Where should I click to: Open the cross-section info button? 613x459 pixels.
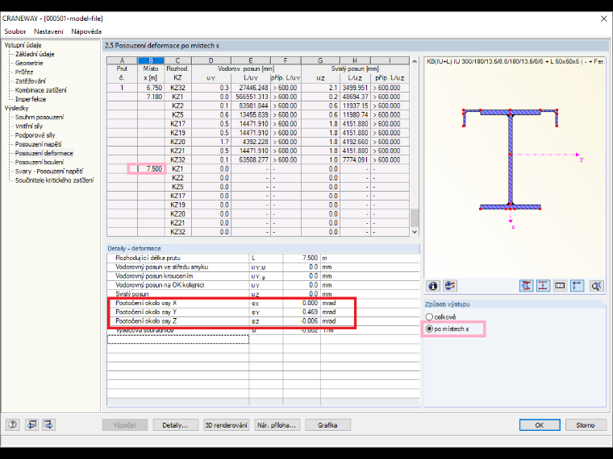coord(433,286)
